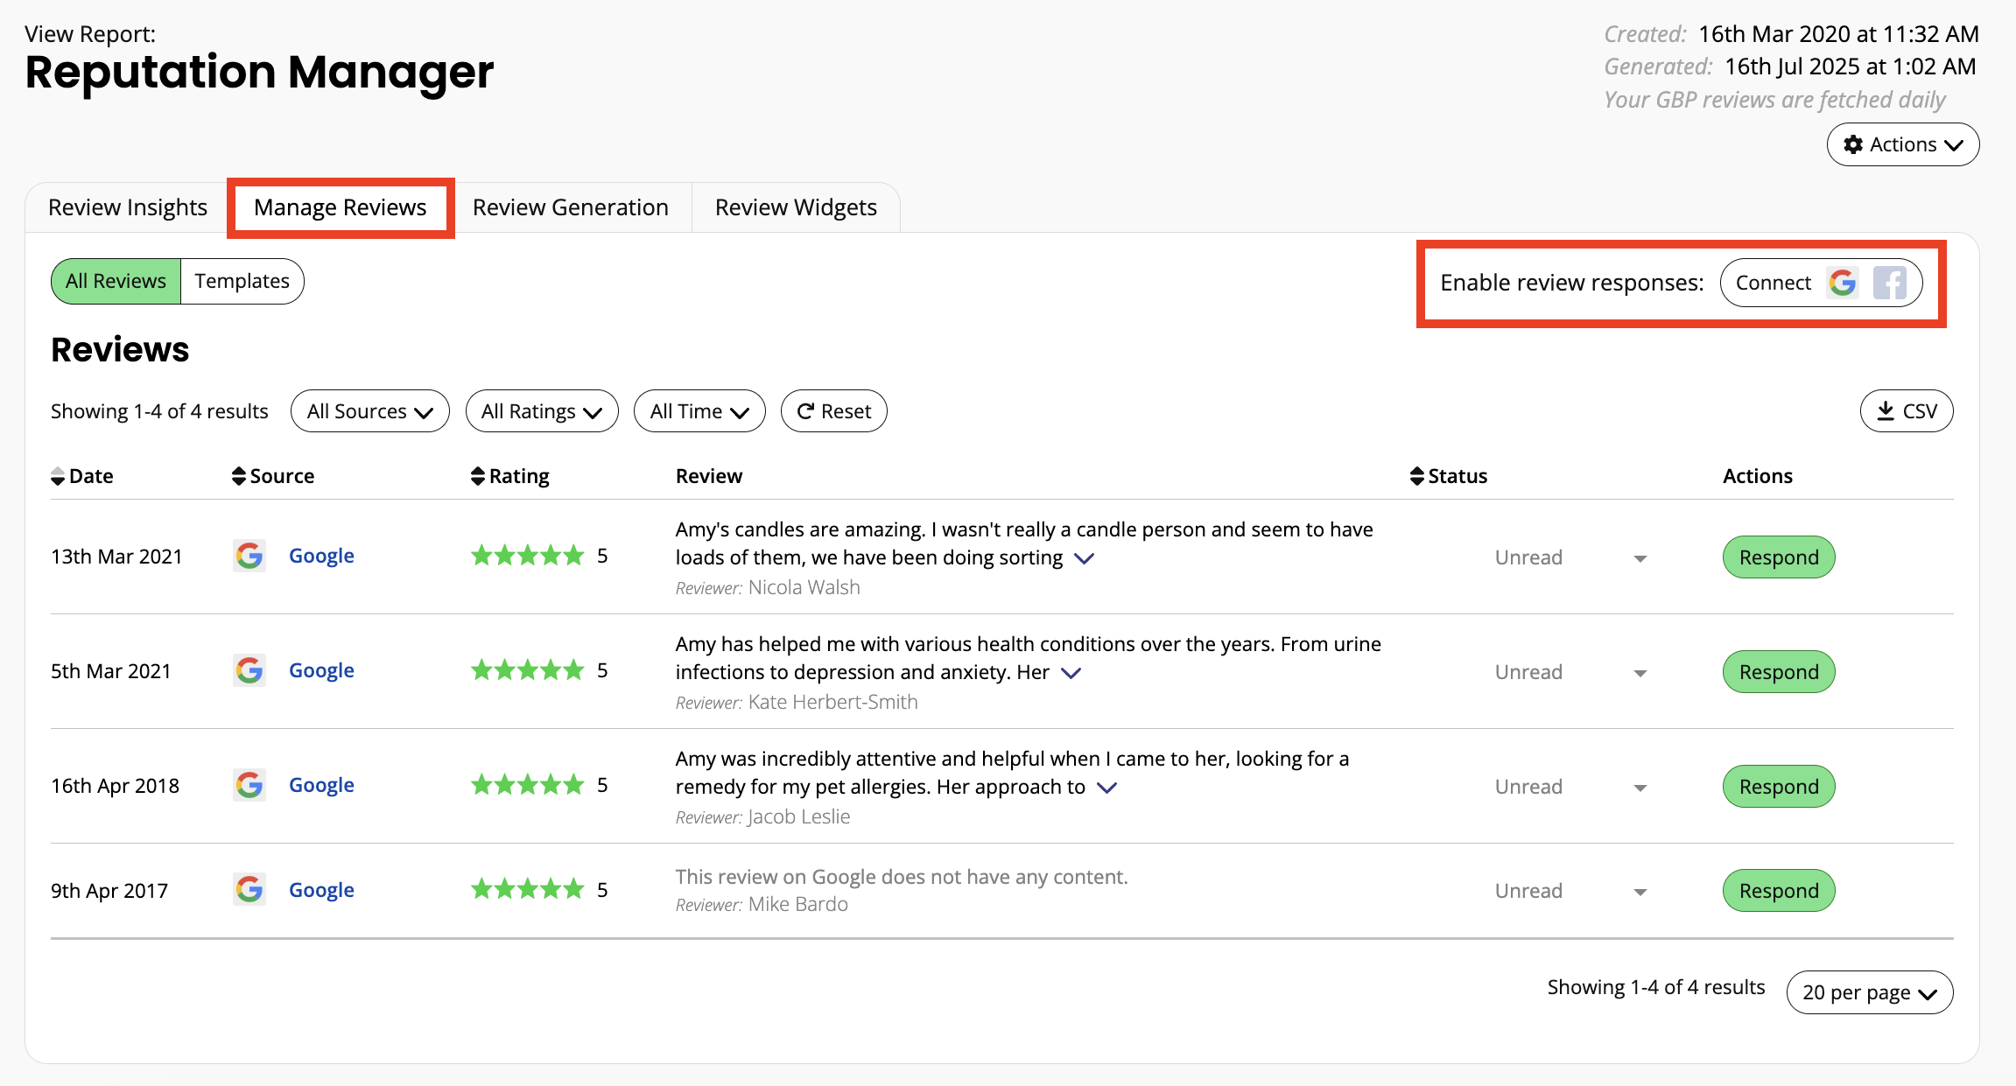Screen dimensions: 2016x1086
Task: Sort reviews by Date column arrows
Action: click(58, 476)
